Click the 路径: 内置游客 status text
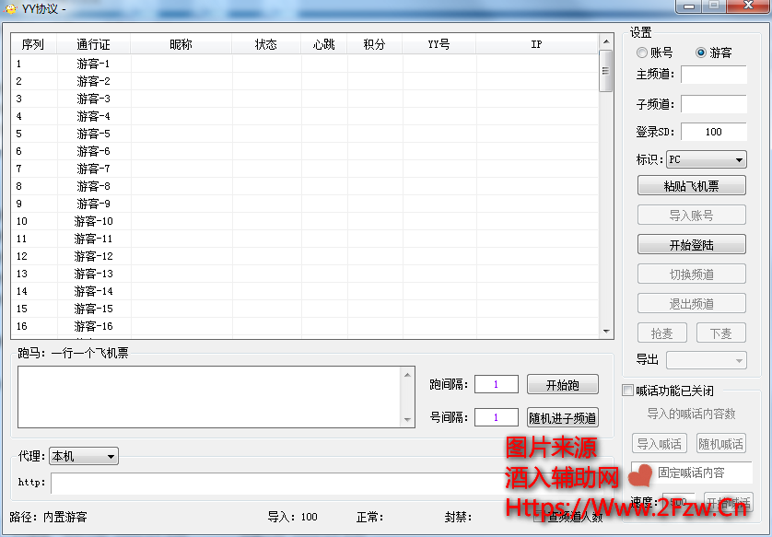The height and width of the screenshot is (537, 772). [x=49, y=517]
